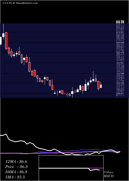Click the 'Price : 36.3' reading
The height and width of the screenshot is (181, 129).
pyautogui.click(x=16, y=167)
